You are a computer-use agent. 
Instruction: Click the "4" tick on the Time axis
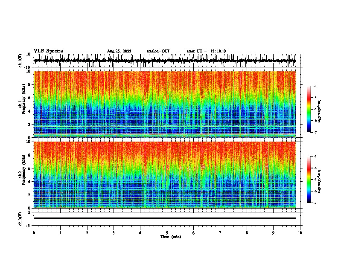[x=140, y=233]
